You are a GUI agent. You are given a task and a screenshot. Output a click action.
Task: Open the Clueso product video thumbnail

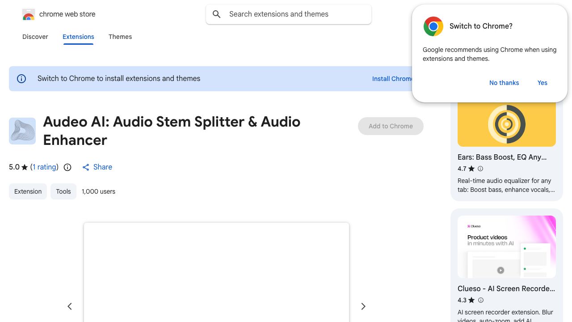pos(507,247)
